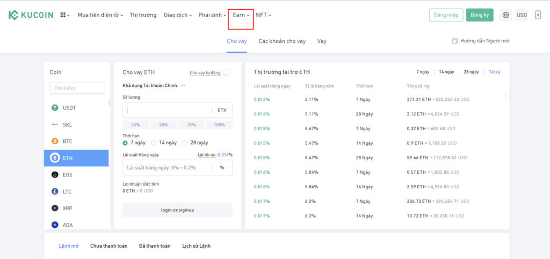
Task: Select the 28 ngày term radio button
Action: [185, 143]
